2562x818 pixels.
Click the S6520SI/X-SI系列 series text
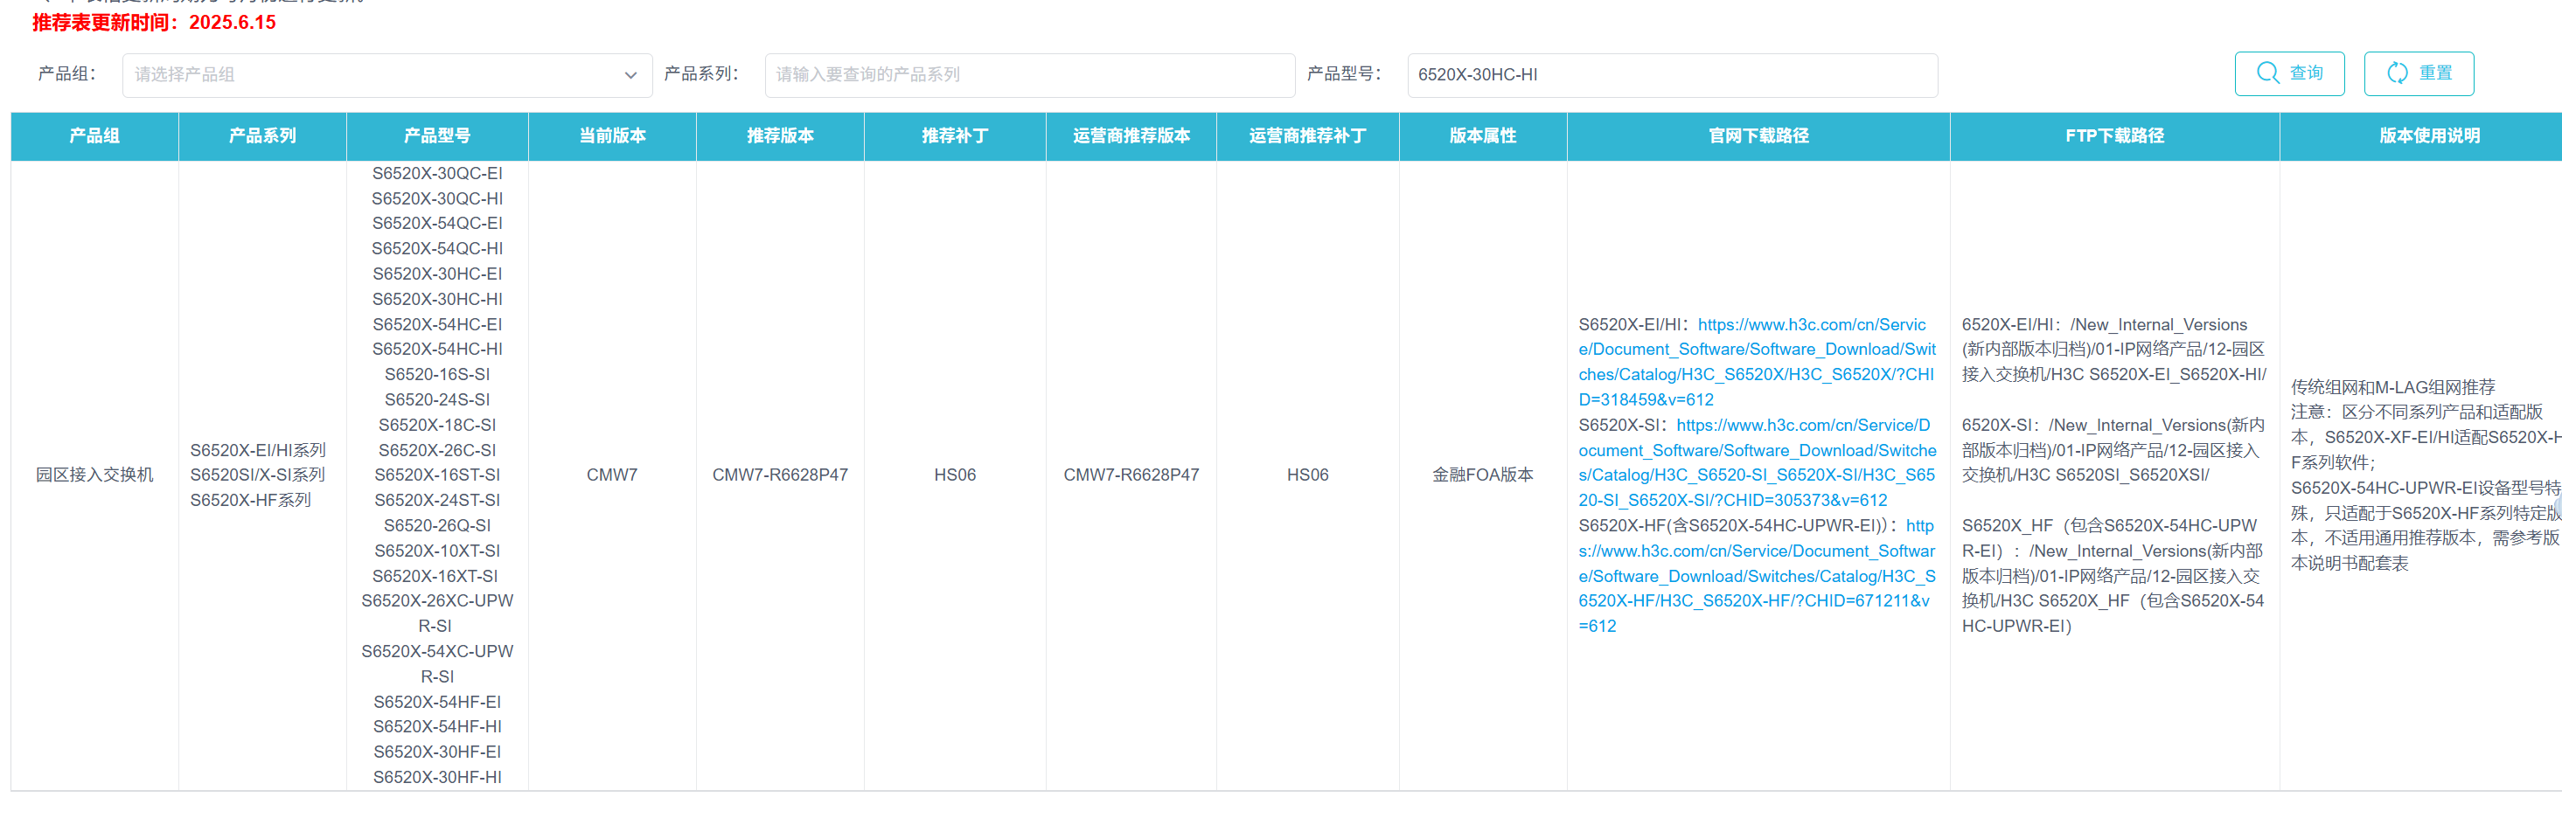click(258, 475)
